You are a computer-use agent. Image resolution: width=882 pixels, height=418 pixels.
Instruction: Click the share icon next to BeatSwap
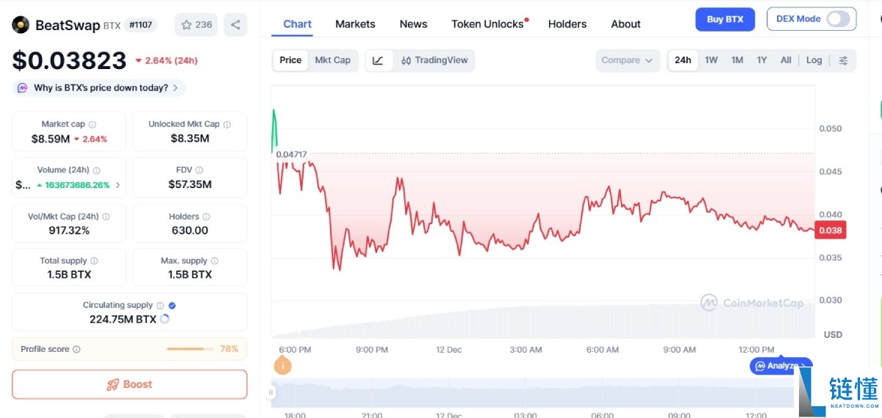coord(235,25)
